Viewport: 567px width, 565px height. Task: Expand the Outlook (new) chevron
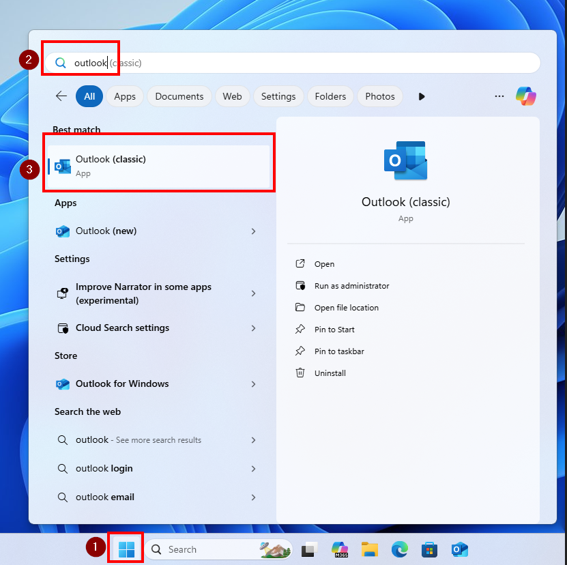254,231
